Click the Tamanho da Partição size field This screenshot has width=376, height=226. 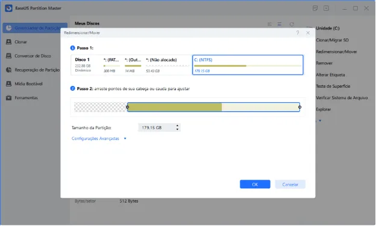click(159, 127)
